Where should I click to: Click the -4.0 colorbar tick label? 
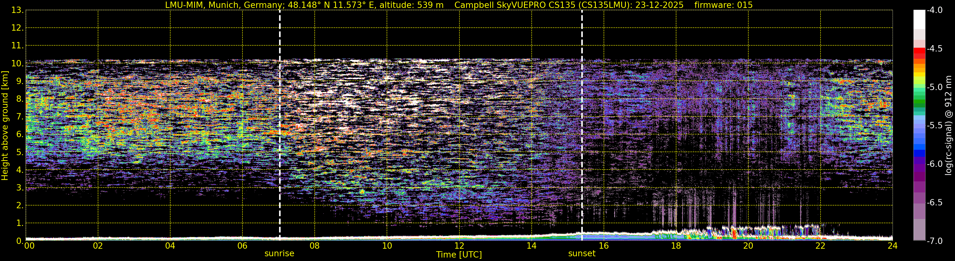(x=934, y=10)
